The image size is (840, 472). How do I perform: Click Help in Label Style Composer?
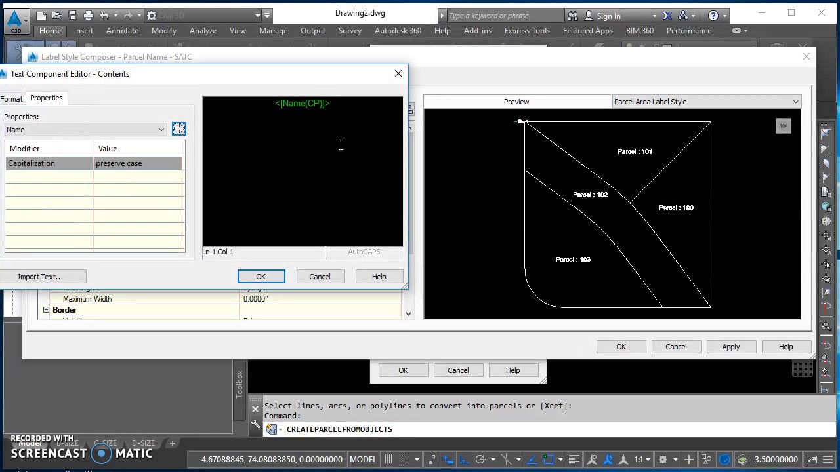point(786,347)
